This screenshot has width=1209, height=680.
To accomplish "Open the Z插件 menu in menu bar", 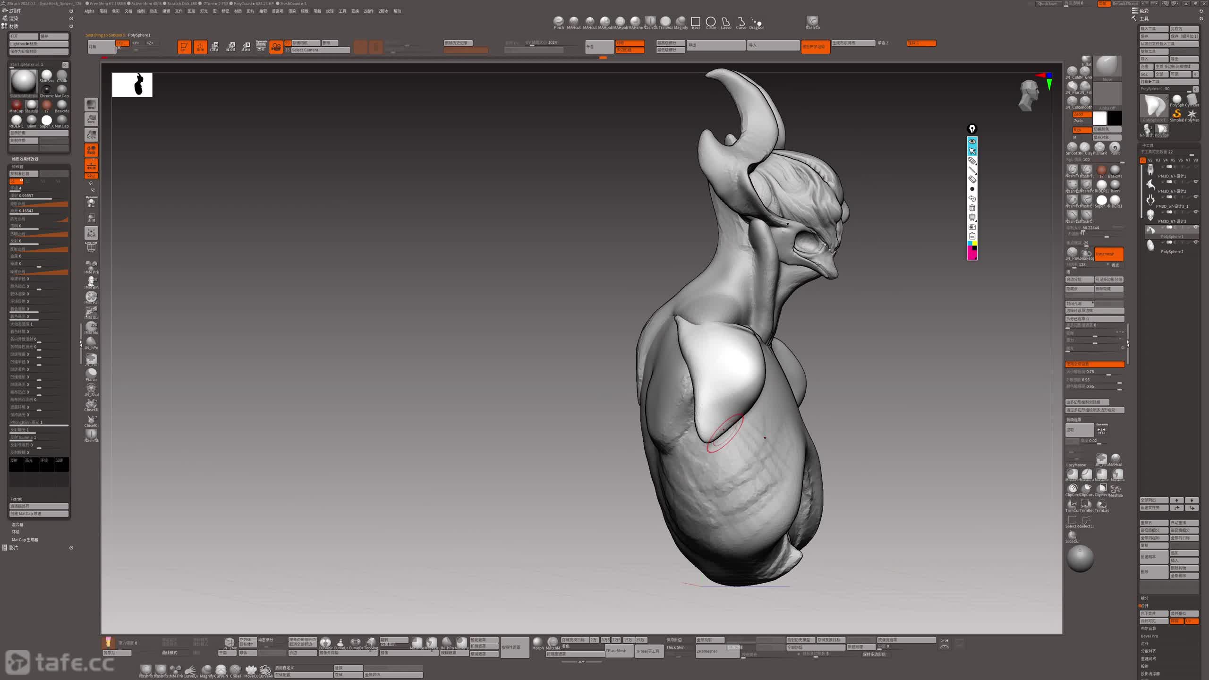I will 368,11.
